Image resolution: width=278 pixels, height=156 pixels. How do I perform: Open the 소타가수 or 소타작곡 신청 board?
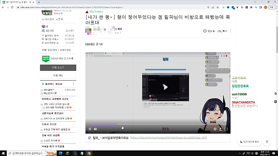point(56,118)
